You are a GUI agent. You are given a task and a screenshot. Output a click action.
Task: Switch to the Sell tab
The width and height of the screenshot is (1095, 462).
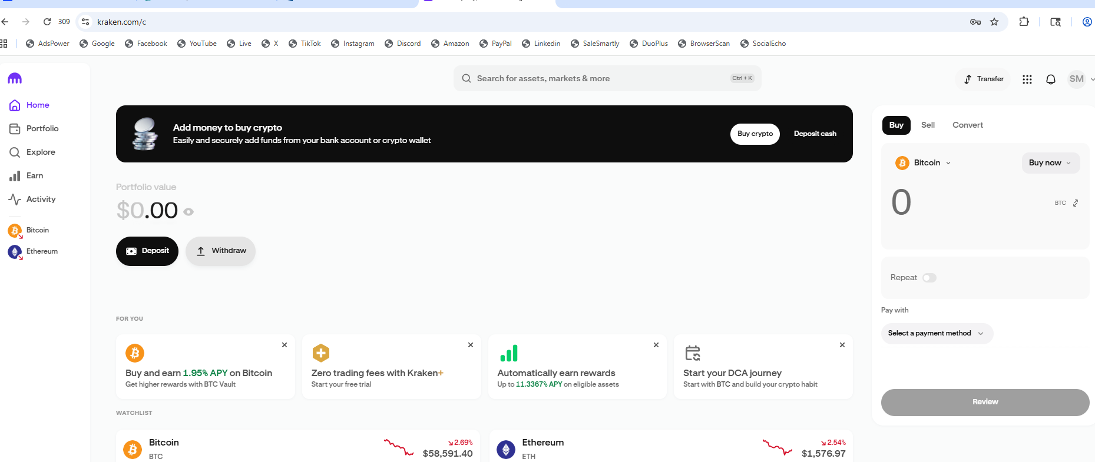point(928,125)
